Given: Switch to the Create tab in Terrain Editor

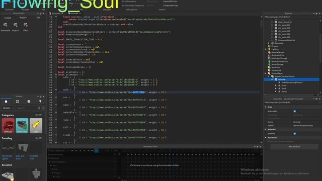Looking at the screenshot, I should pyautogui.click(x=8, y=18).
